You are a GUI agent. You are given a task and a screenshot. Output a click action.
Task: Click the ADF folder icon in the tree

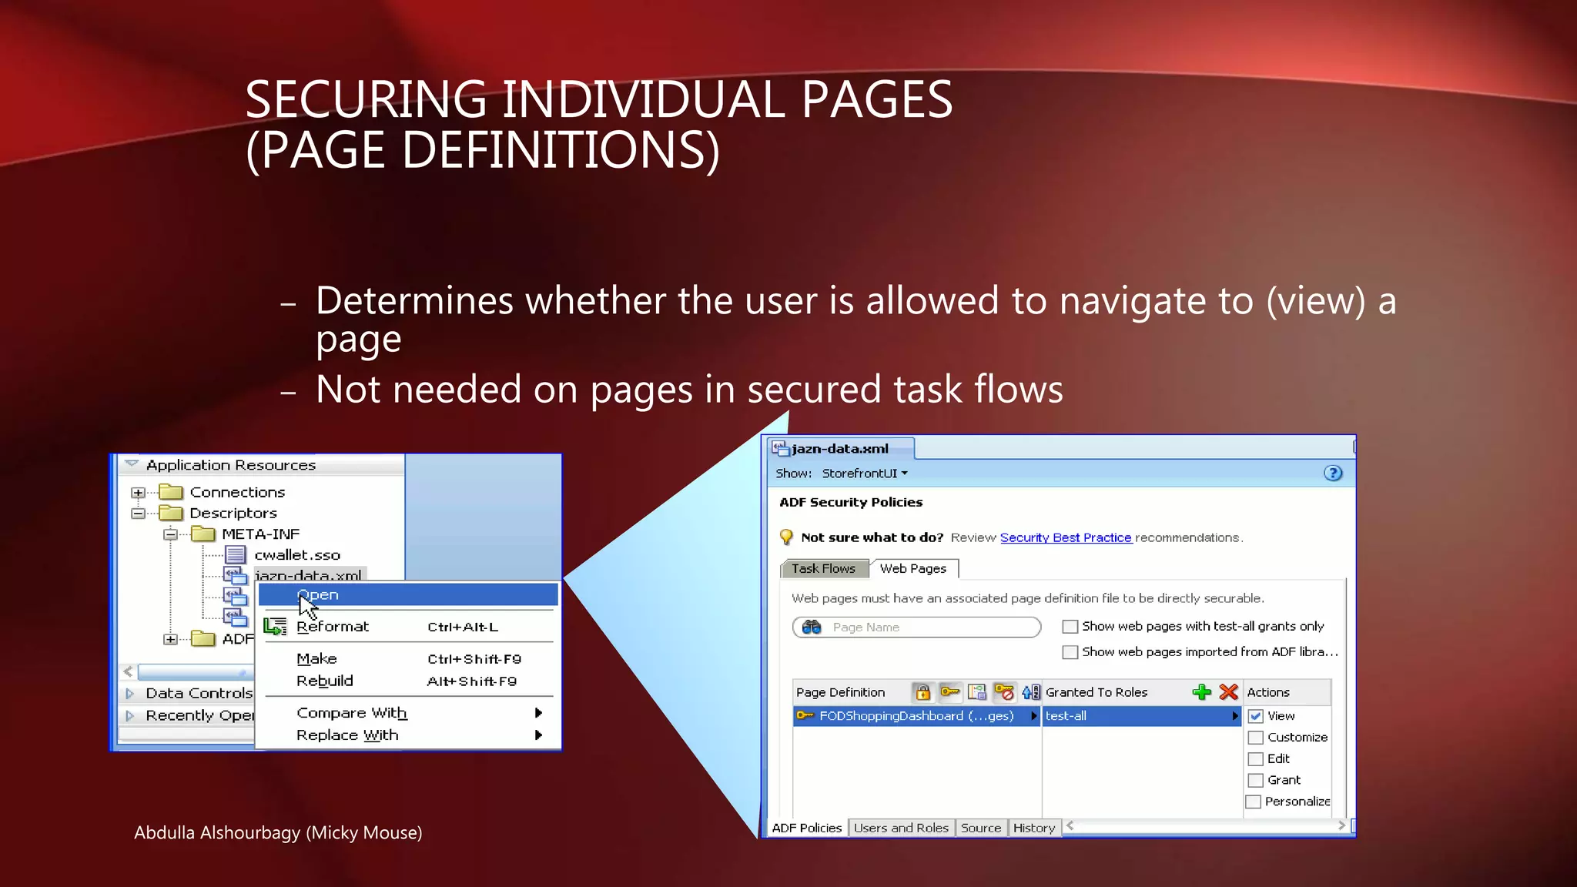(203, 638)
